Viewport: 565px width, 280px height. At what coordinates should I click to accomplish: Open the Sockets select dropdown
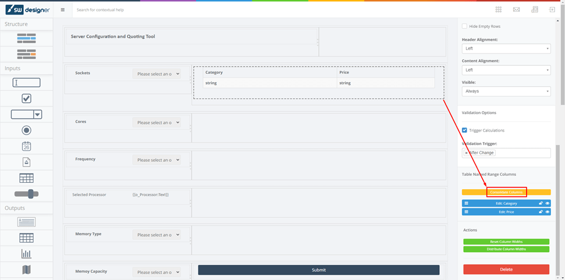[157, 74]
